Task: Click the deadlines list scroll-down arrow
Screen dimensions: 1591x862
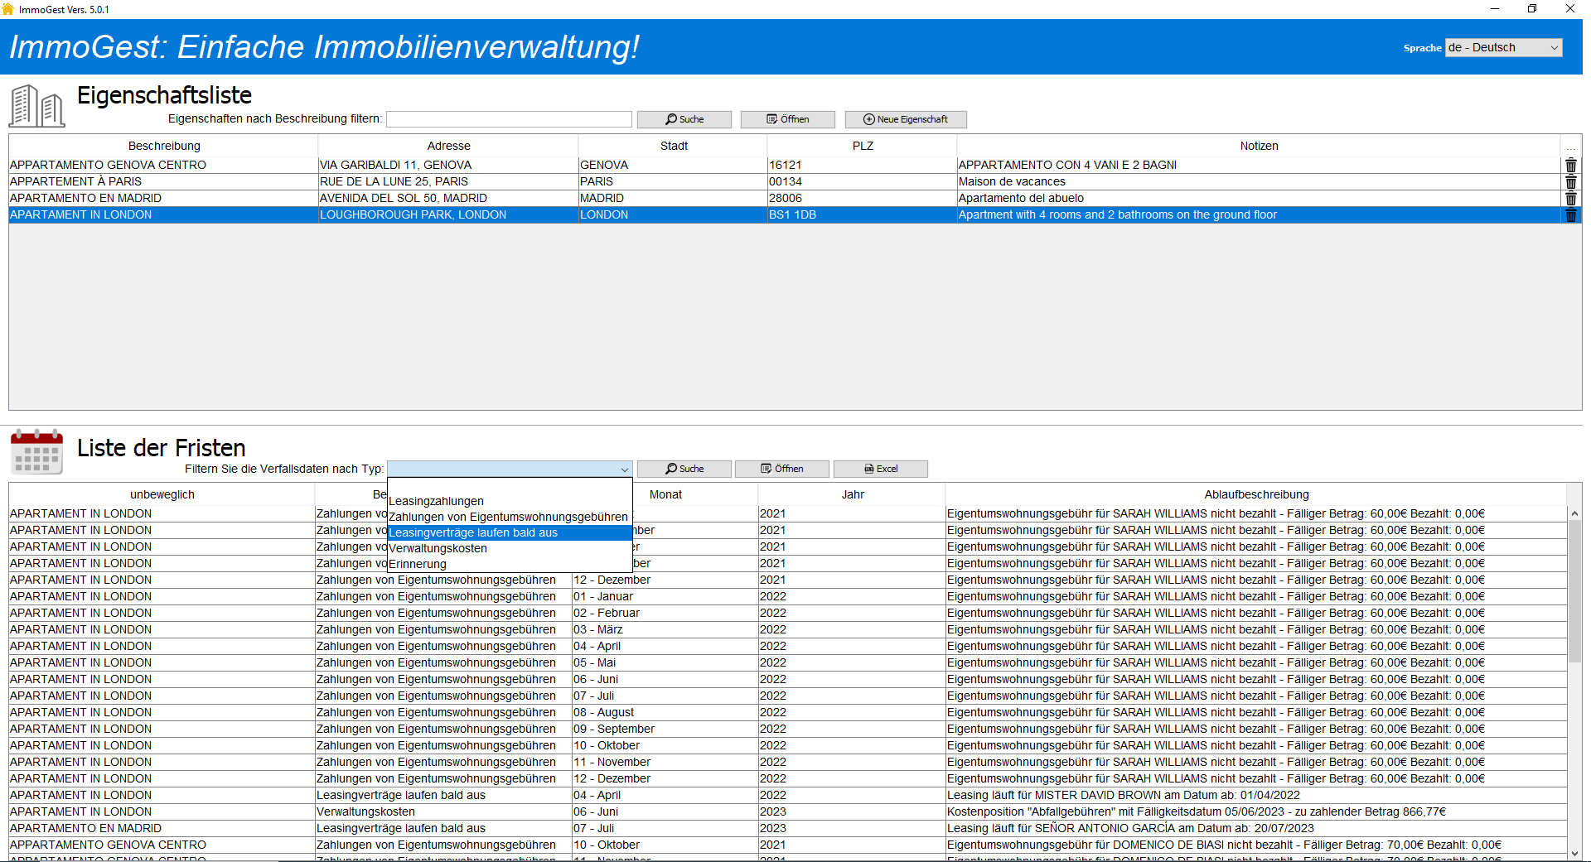Action: point(1574,853)
